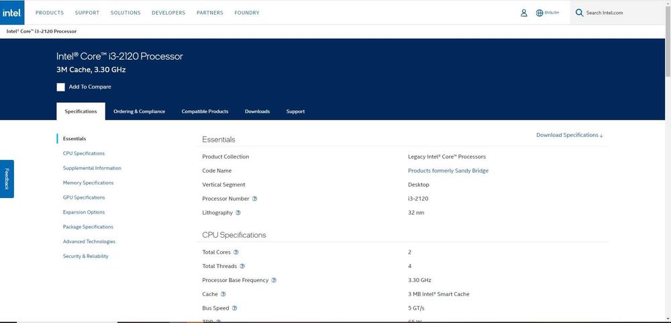Click the search magnifier icon
Screen dimensions: 671x323
tap(580, 12)
